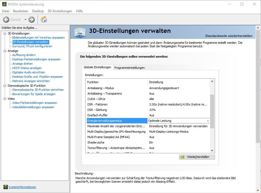Collapse the Stereoskopische 3D-Funktion tree node
The height and width of the screenshot is (193, 261).
point(5,86)
